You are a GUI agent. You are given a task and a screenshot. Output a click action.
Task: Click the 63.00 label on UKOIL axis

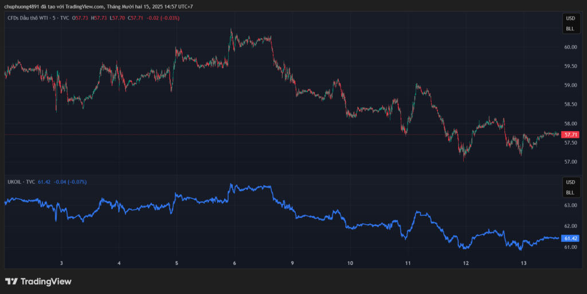point(570,205)
